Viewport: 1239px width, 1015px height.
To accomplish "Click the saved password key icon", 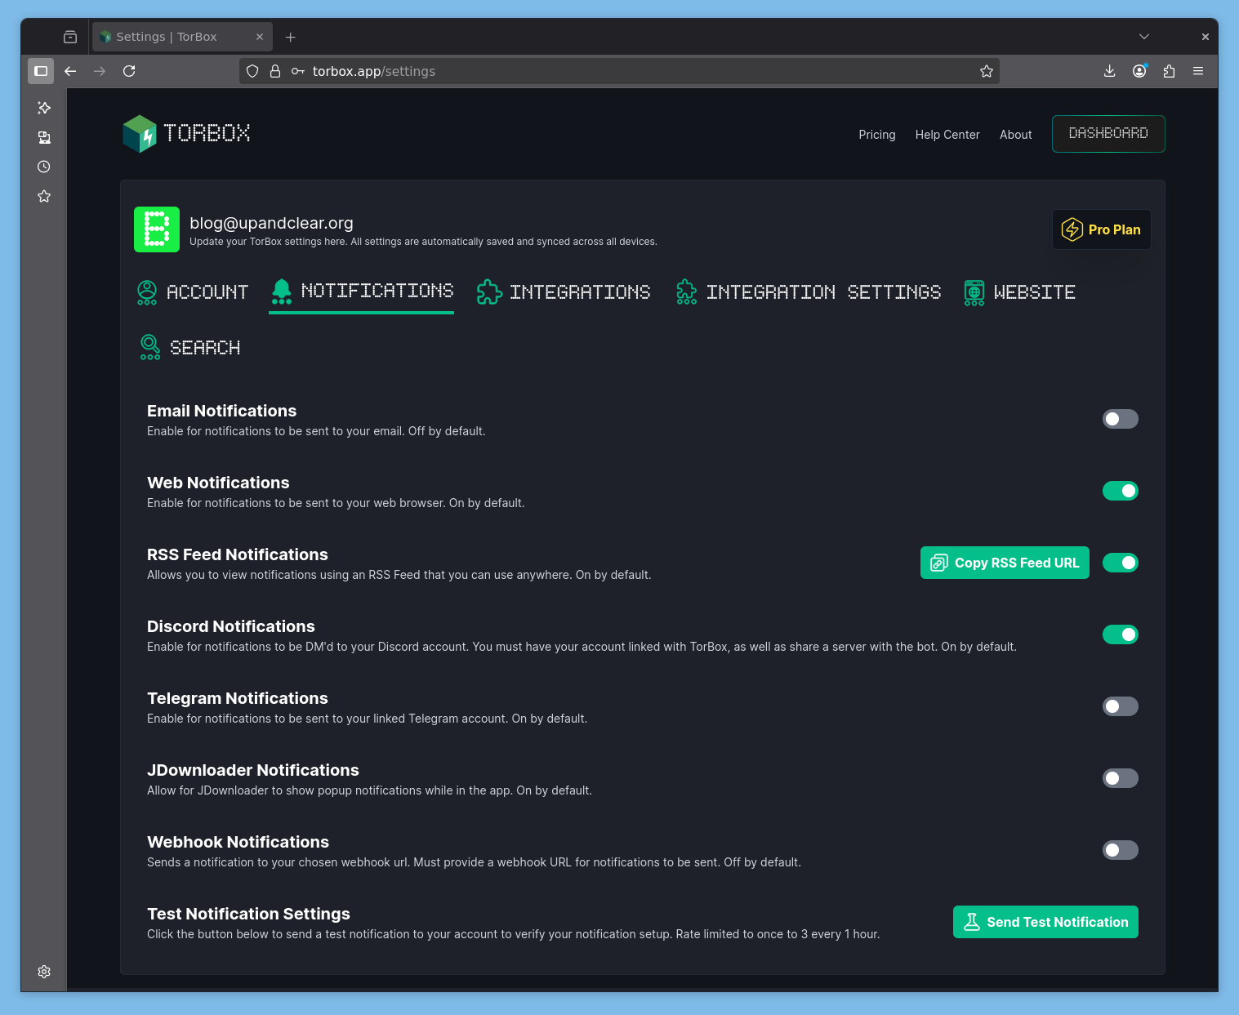I will pyautogui.click(x=298, y=71).
